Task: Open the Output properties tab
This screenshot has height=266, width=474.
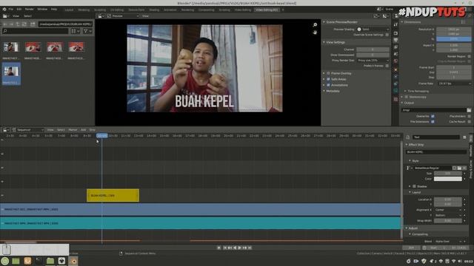Action: 395,40
